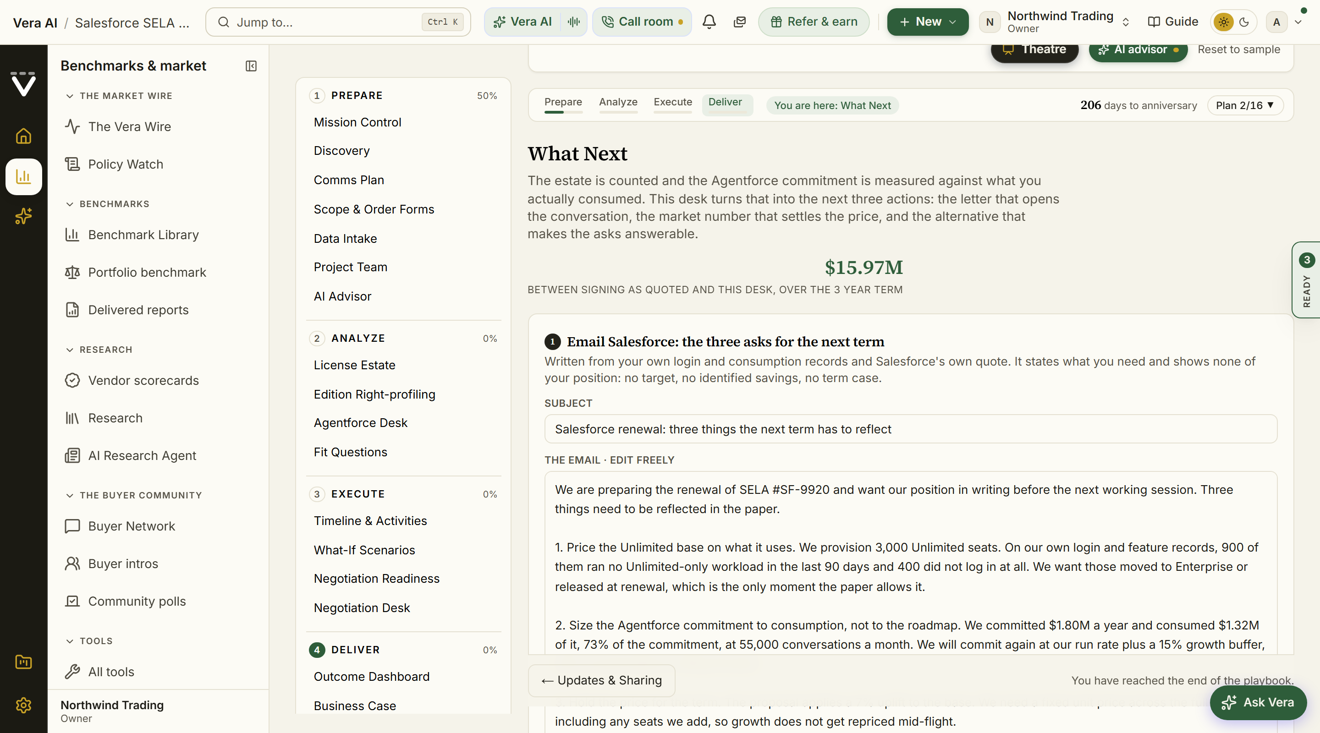This screenshot has width=1320, height=733.
Task: Open the READY side panel tab
Action: 1306,280
